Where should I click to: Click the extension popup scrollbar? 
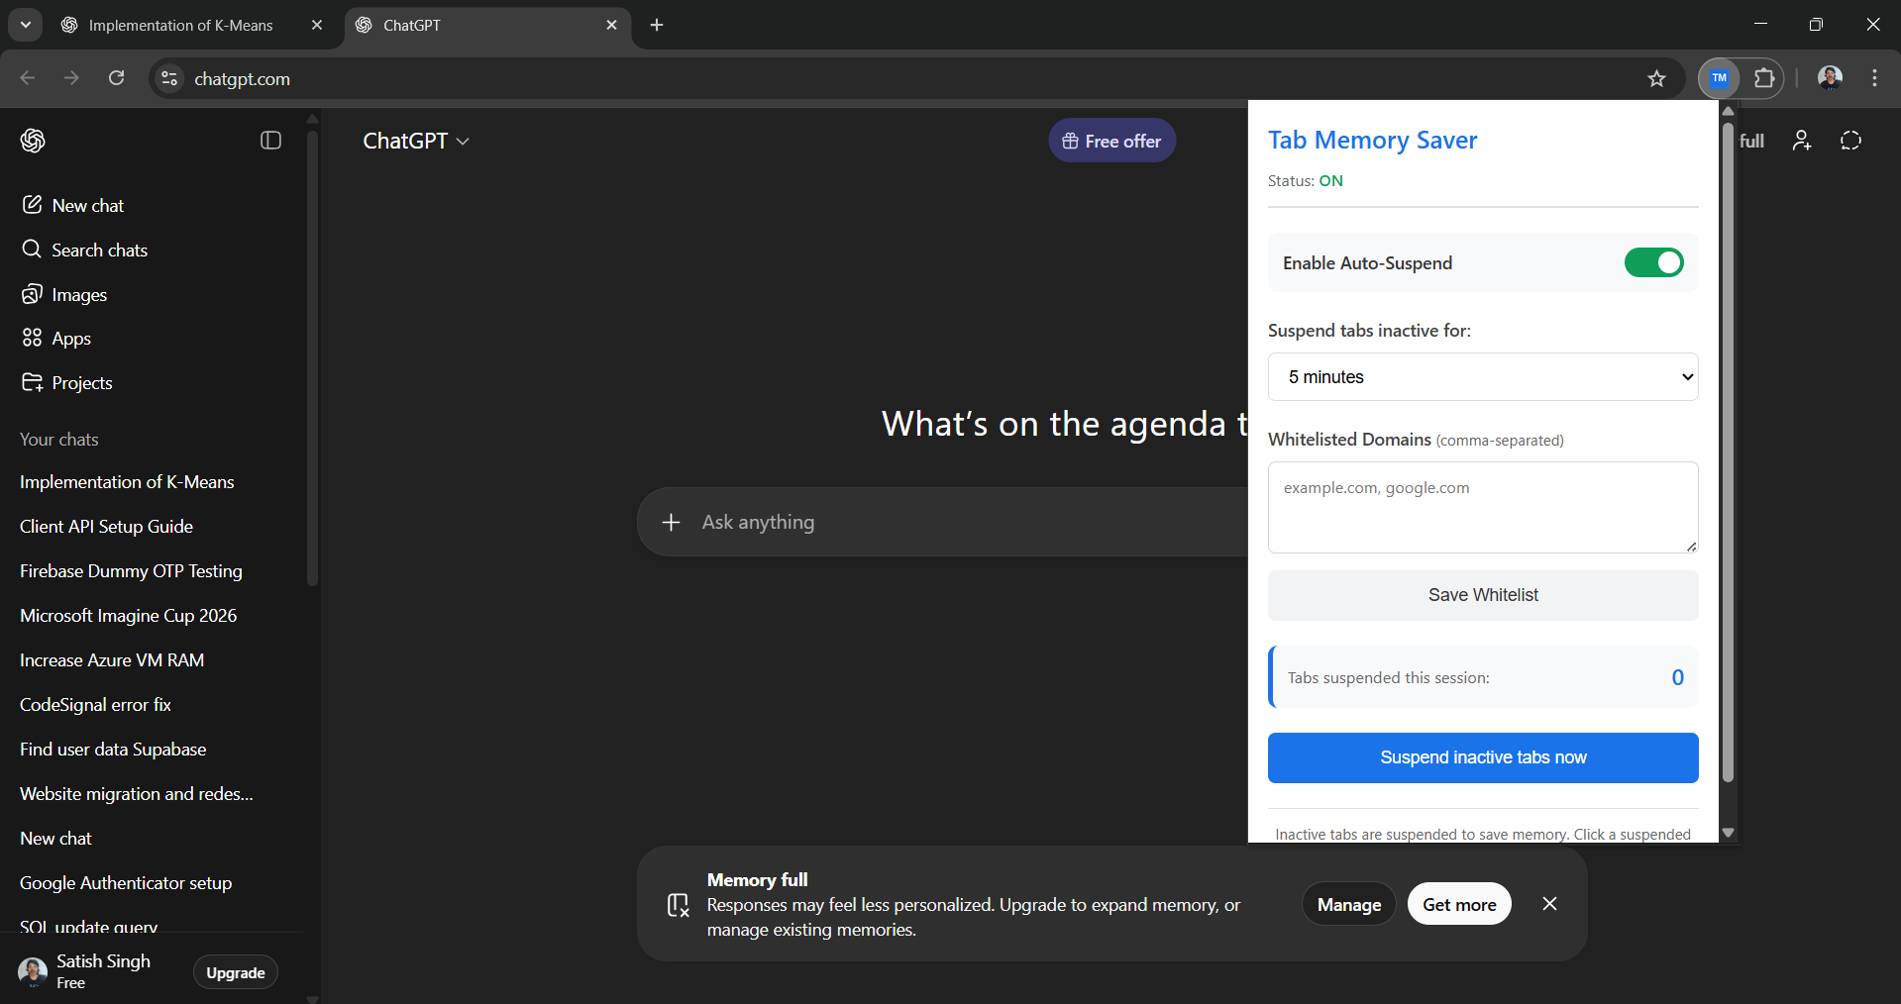[1728, 452]
